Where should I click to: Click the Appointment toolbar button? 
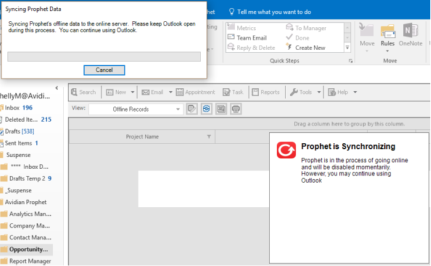click(195, 92)
